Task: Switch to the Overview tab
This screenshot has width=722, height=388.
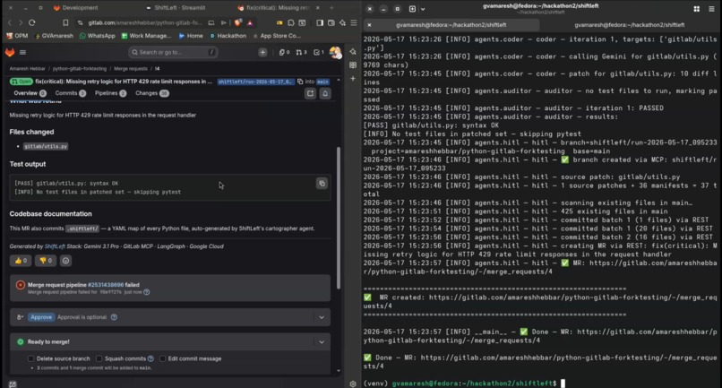Action: tap(30, 93)
